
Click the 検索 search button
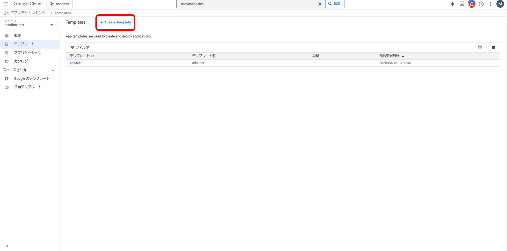coord(335,4)
